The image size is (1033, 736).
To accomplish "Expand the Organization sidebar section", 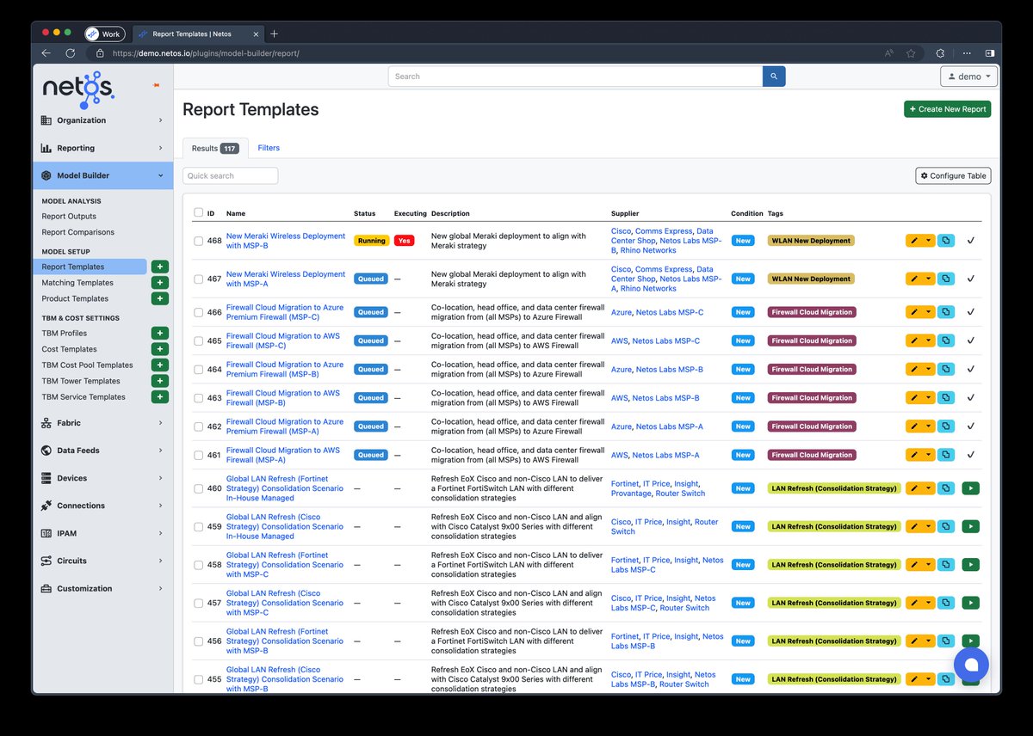I will [x=102, y=120].
